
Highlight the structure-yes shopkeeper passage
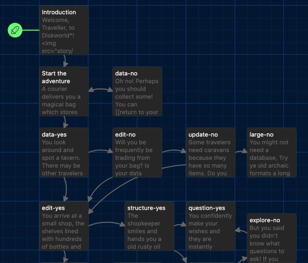click(x=150, y=226)
